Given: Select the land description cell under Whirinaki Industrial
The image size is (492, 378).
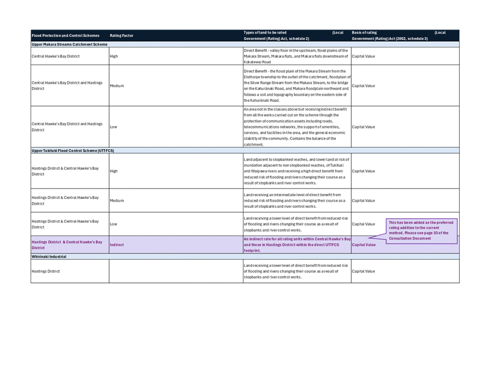Looking at the screenshot, I should coord(297,271).
